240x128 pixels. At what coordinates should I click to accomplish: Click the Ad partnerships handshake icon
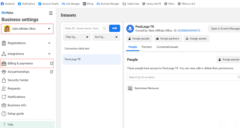[4, 72]
